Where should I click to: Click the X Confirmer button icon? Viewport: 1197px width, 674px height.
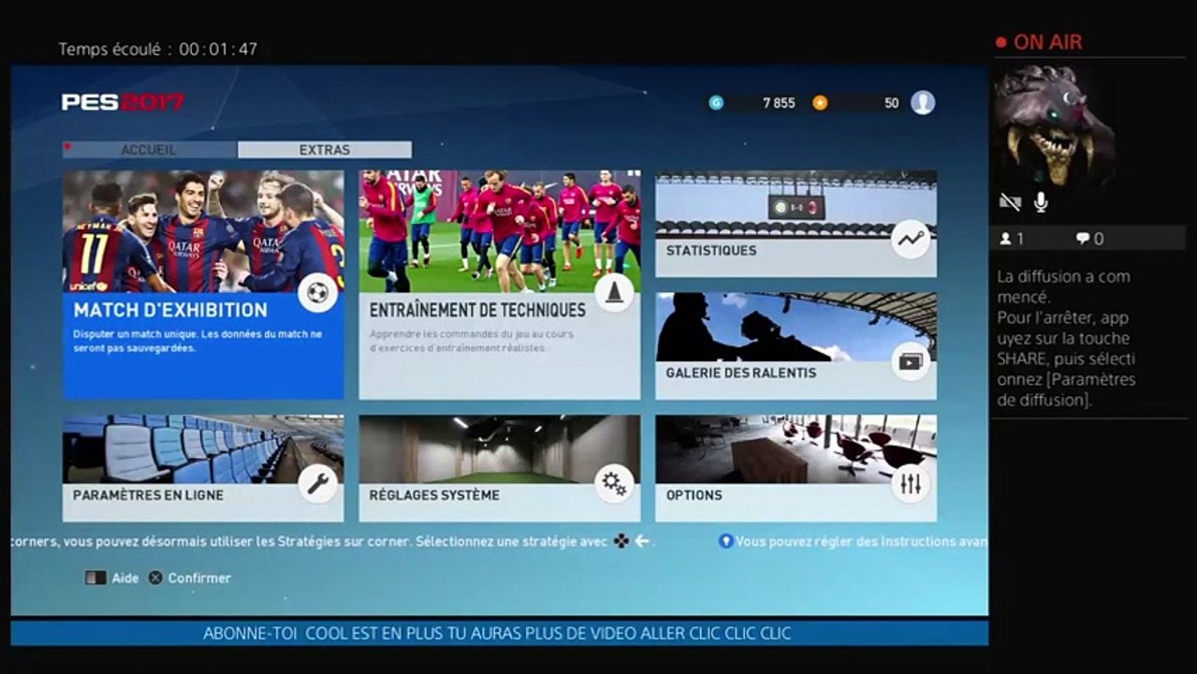(155, 578)
